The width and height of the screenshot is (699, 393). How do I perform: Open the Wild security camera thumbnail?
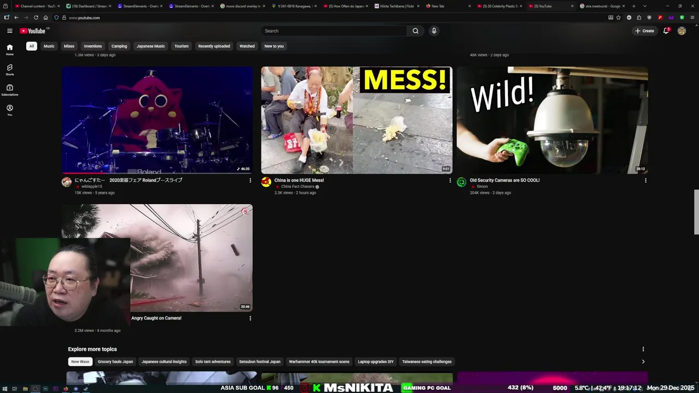pyautogui.click(x=552, y=120)
